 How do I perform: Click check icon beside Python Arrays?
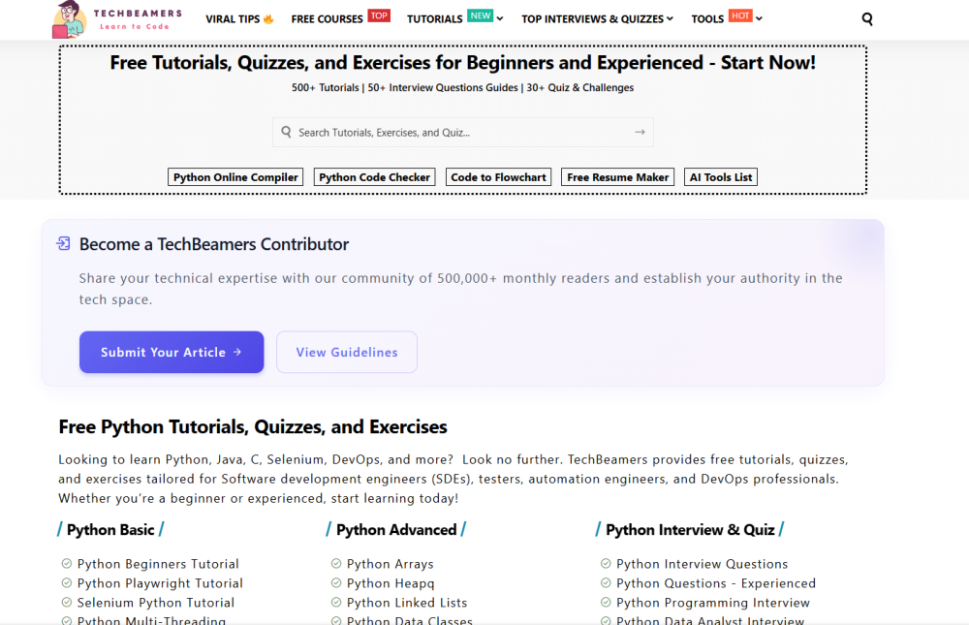pyautogui.click(x=336, y=564)
